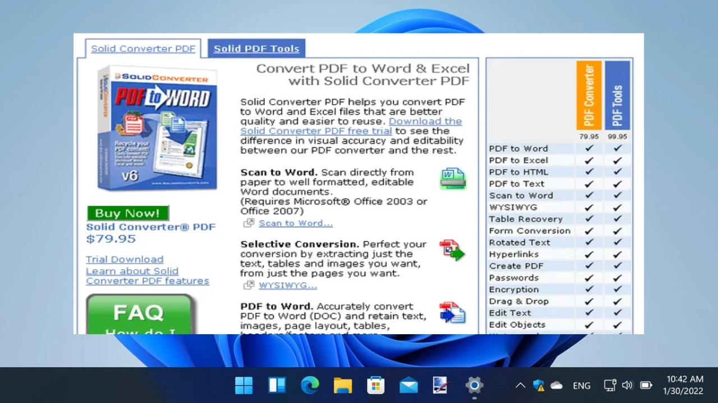Click the Drag & Drop row label

point(519,301)
